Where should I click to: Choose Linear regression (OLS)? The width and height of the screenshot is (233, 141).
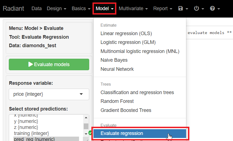(126, 33)
